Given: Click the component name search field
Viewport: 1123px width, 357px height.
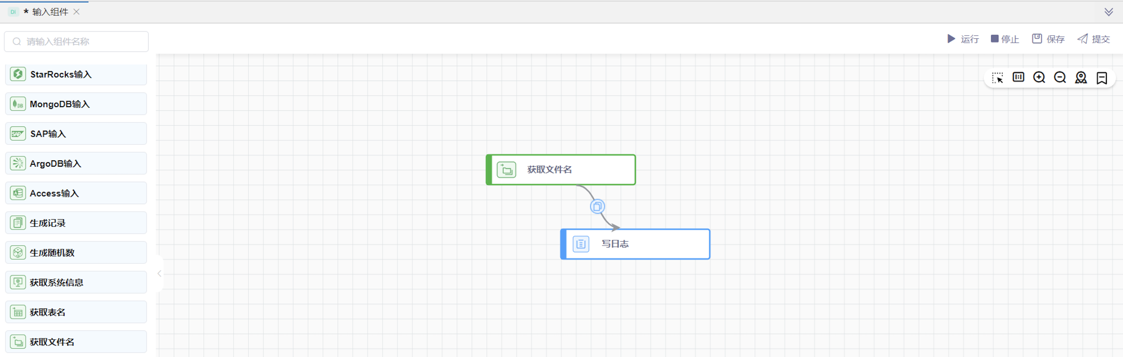Looking at the screenshot, I should tap(76, 41).
